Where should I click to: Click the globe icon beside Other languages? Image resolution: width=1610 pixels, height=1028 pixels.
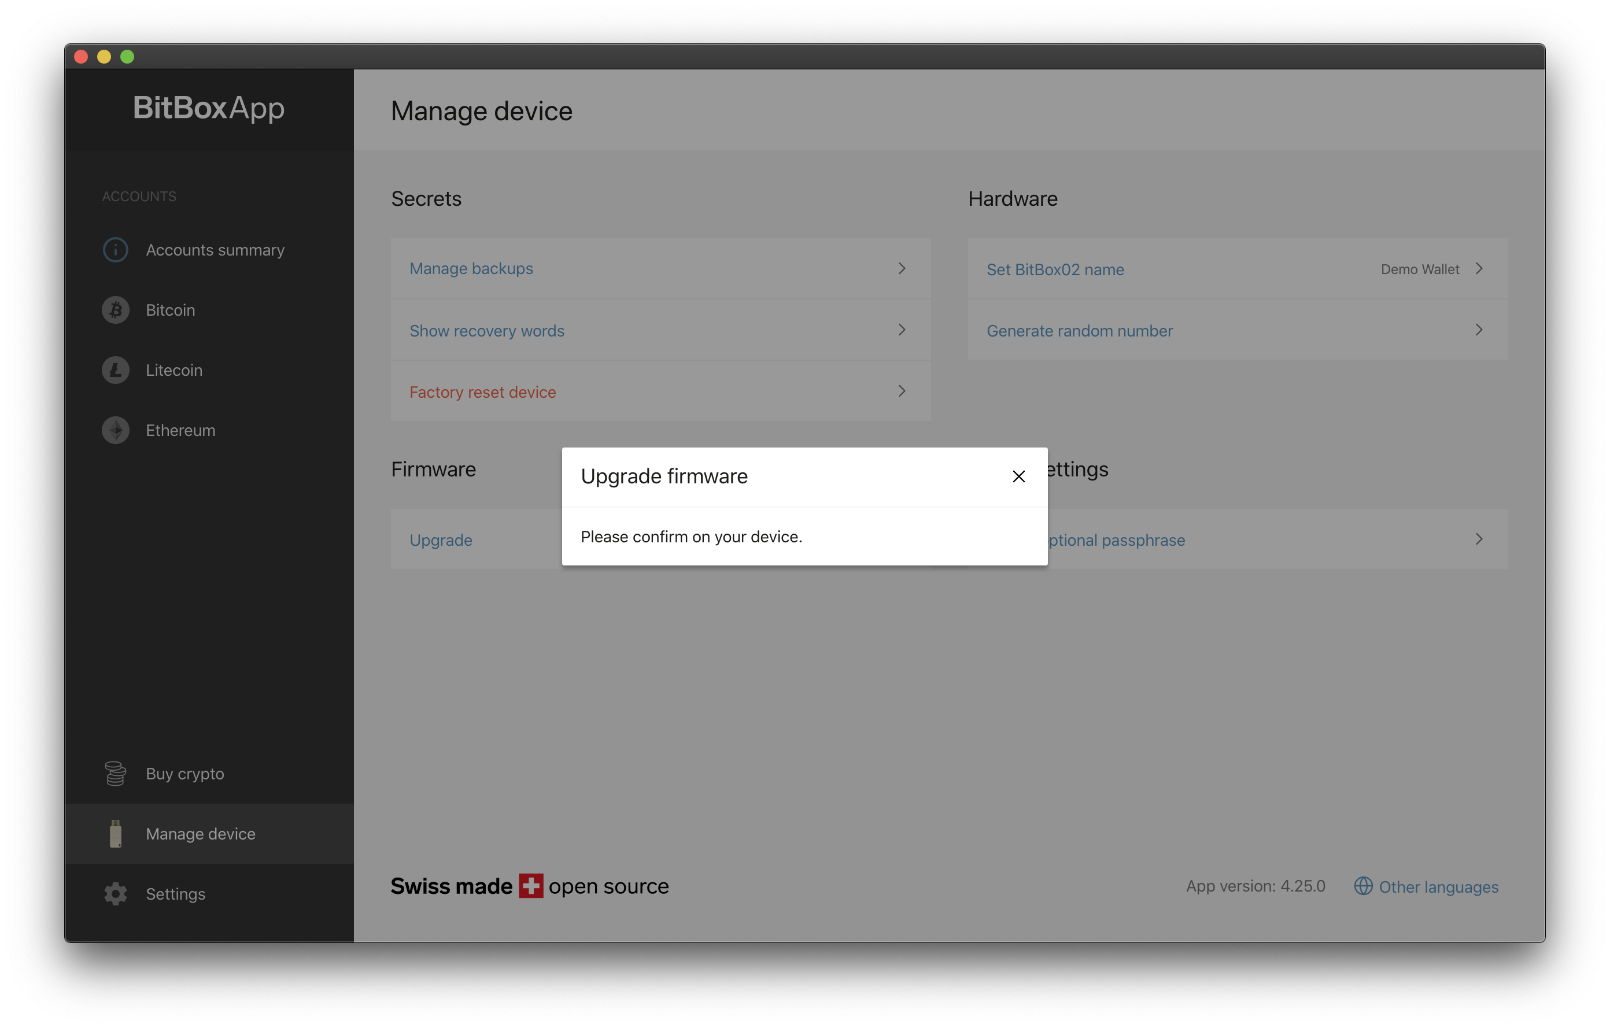[x=1362, y=886]
